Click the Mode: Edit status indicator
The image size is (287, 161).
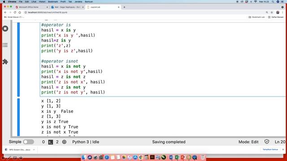(x=248, y=142)
